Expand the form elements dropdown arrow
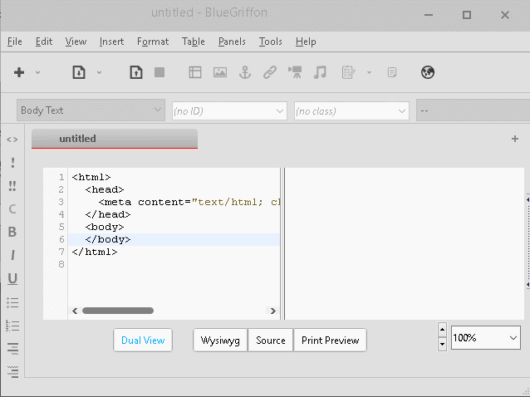 [x=369, y=72]
